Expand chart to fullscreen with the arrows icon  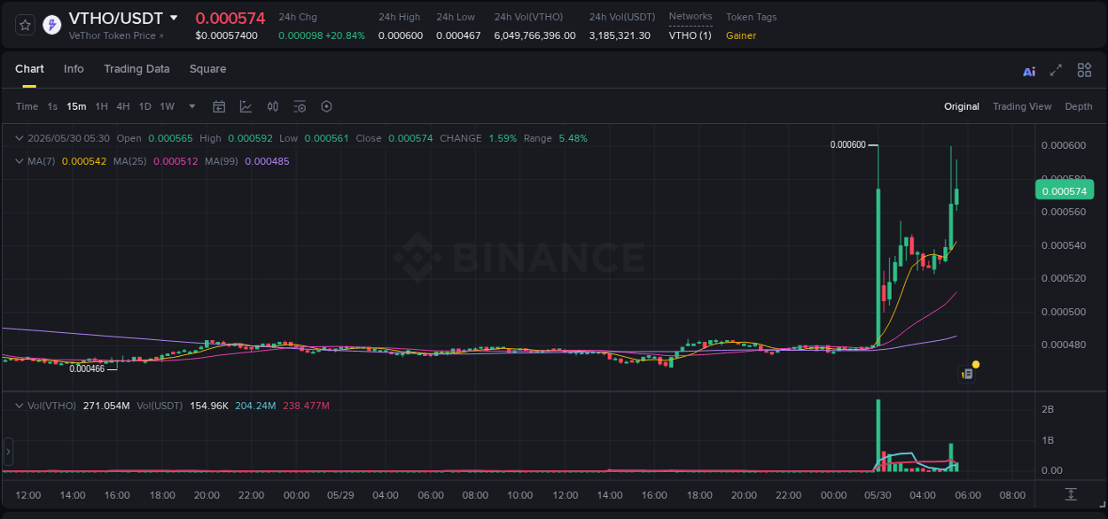pyautogui.click(x=1056, y=70)
